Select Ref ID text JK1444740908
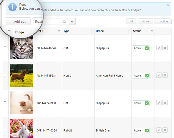The image size is (174, 138). [46, 103]
